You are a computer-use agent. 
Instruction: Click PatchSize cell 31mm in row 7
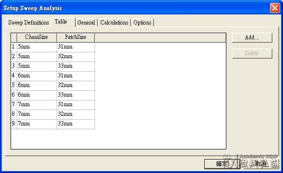coord(76,105)
